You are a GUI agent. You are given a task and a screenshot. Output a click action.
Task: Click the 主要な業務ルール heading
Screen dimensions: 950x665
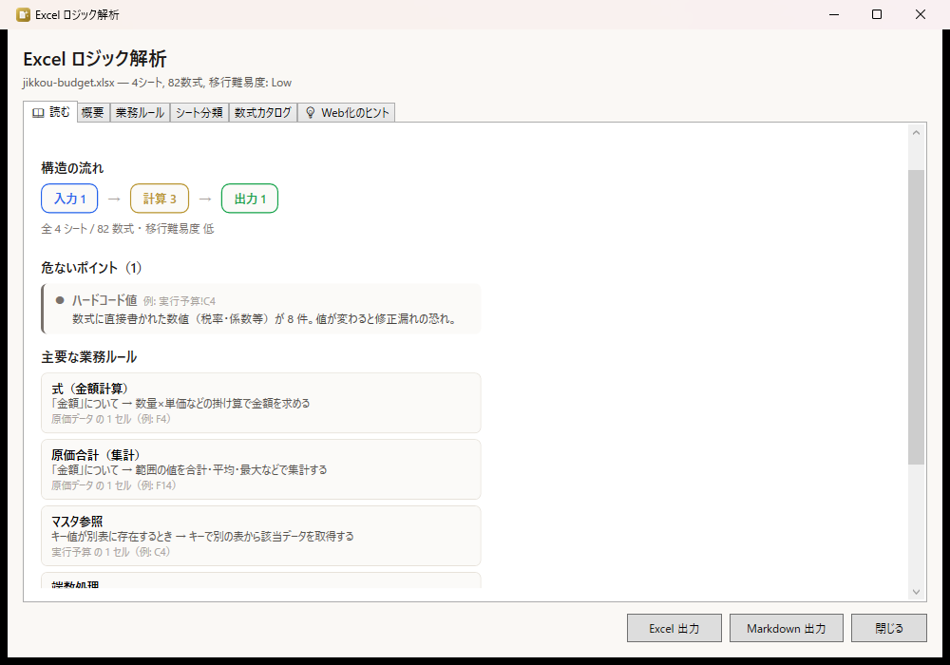[x=89, y=357]
